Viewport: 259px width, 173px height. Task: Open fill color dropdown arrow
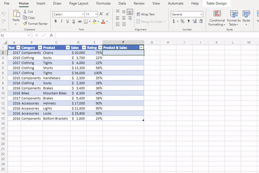[98, 21]
